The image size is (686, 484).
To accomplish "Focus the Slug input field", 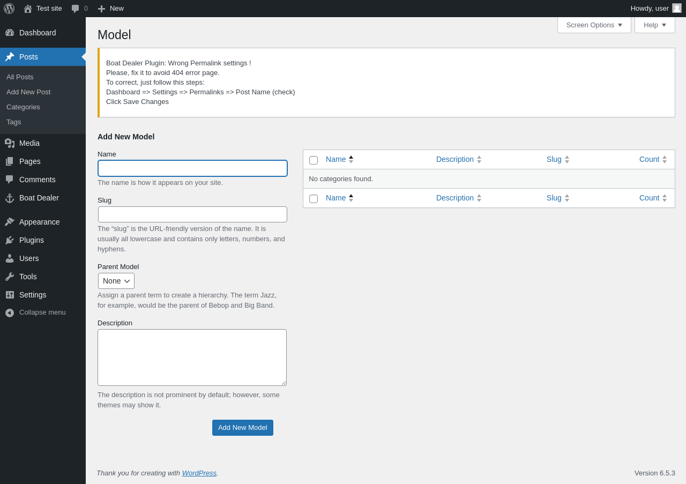I will point(192,214).
